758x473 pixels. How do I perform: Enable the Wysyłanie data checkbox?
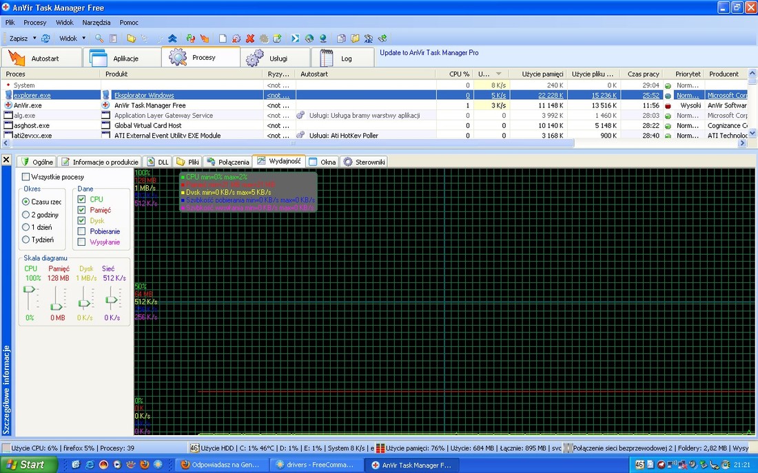(81, 242)
